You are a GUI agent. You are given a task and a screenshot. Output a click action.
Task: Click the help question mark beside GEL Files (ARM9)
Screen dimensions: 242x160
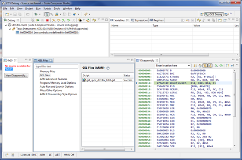108,68
